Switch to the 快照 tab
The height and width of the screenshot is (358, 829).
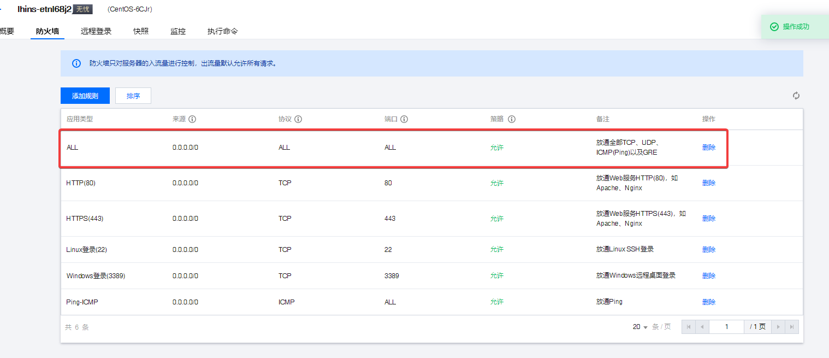pyautogui.click(x=141, y=31)
